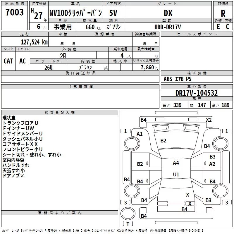The width and height of the screenshot is (234, 234).
Task: Click the note 天張すれ小
Action: (13, 170)
